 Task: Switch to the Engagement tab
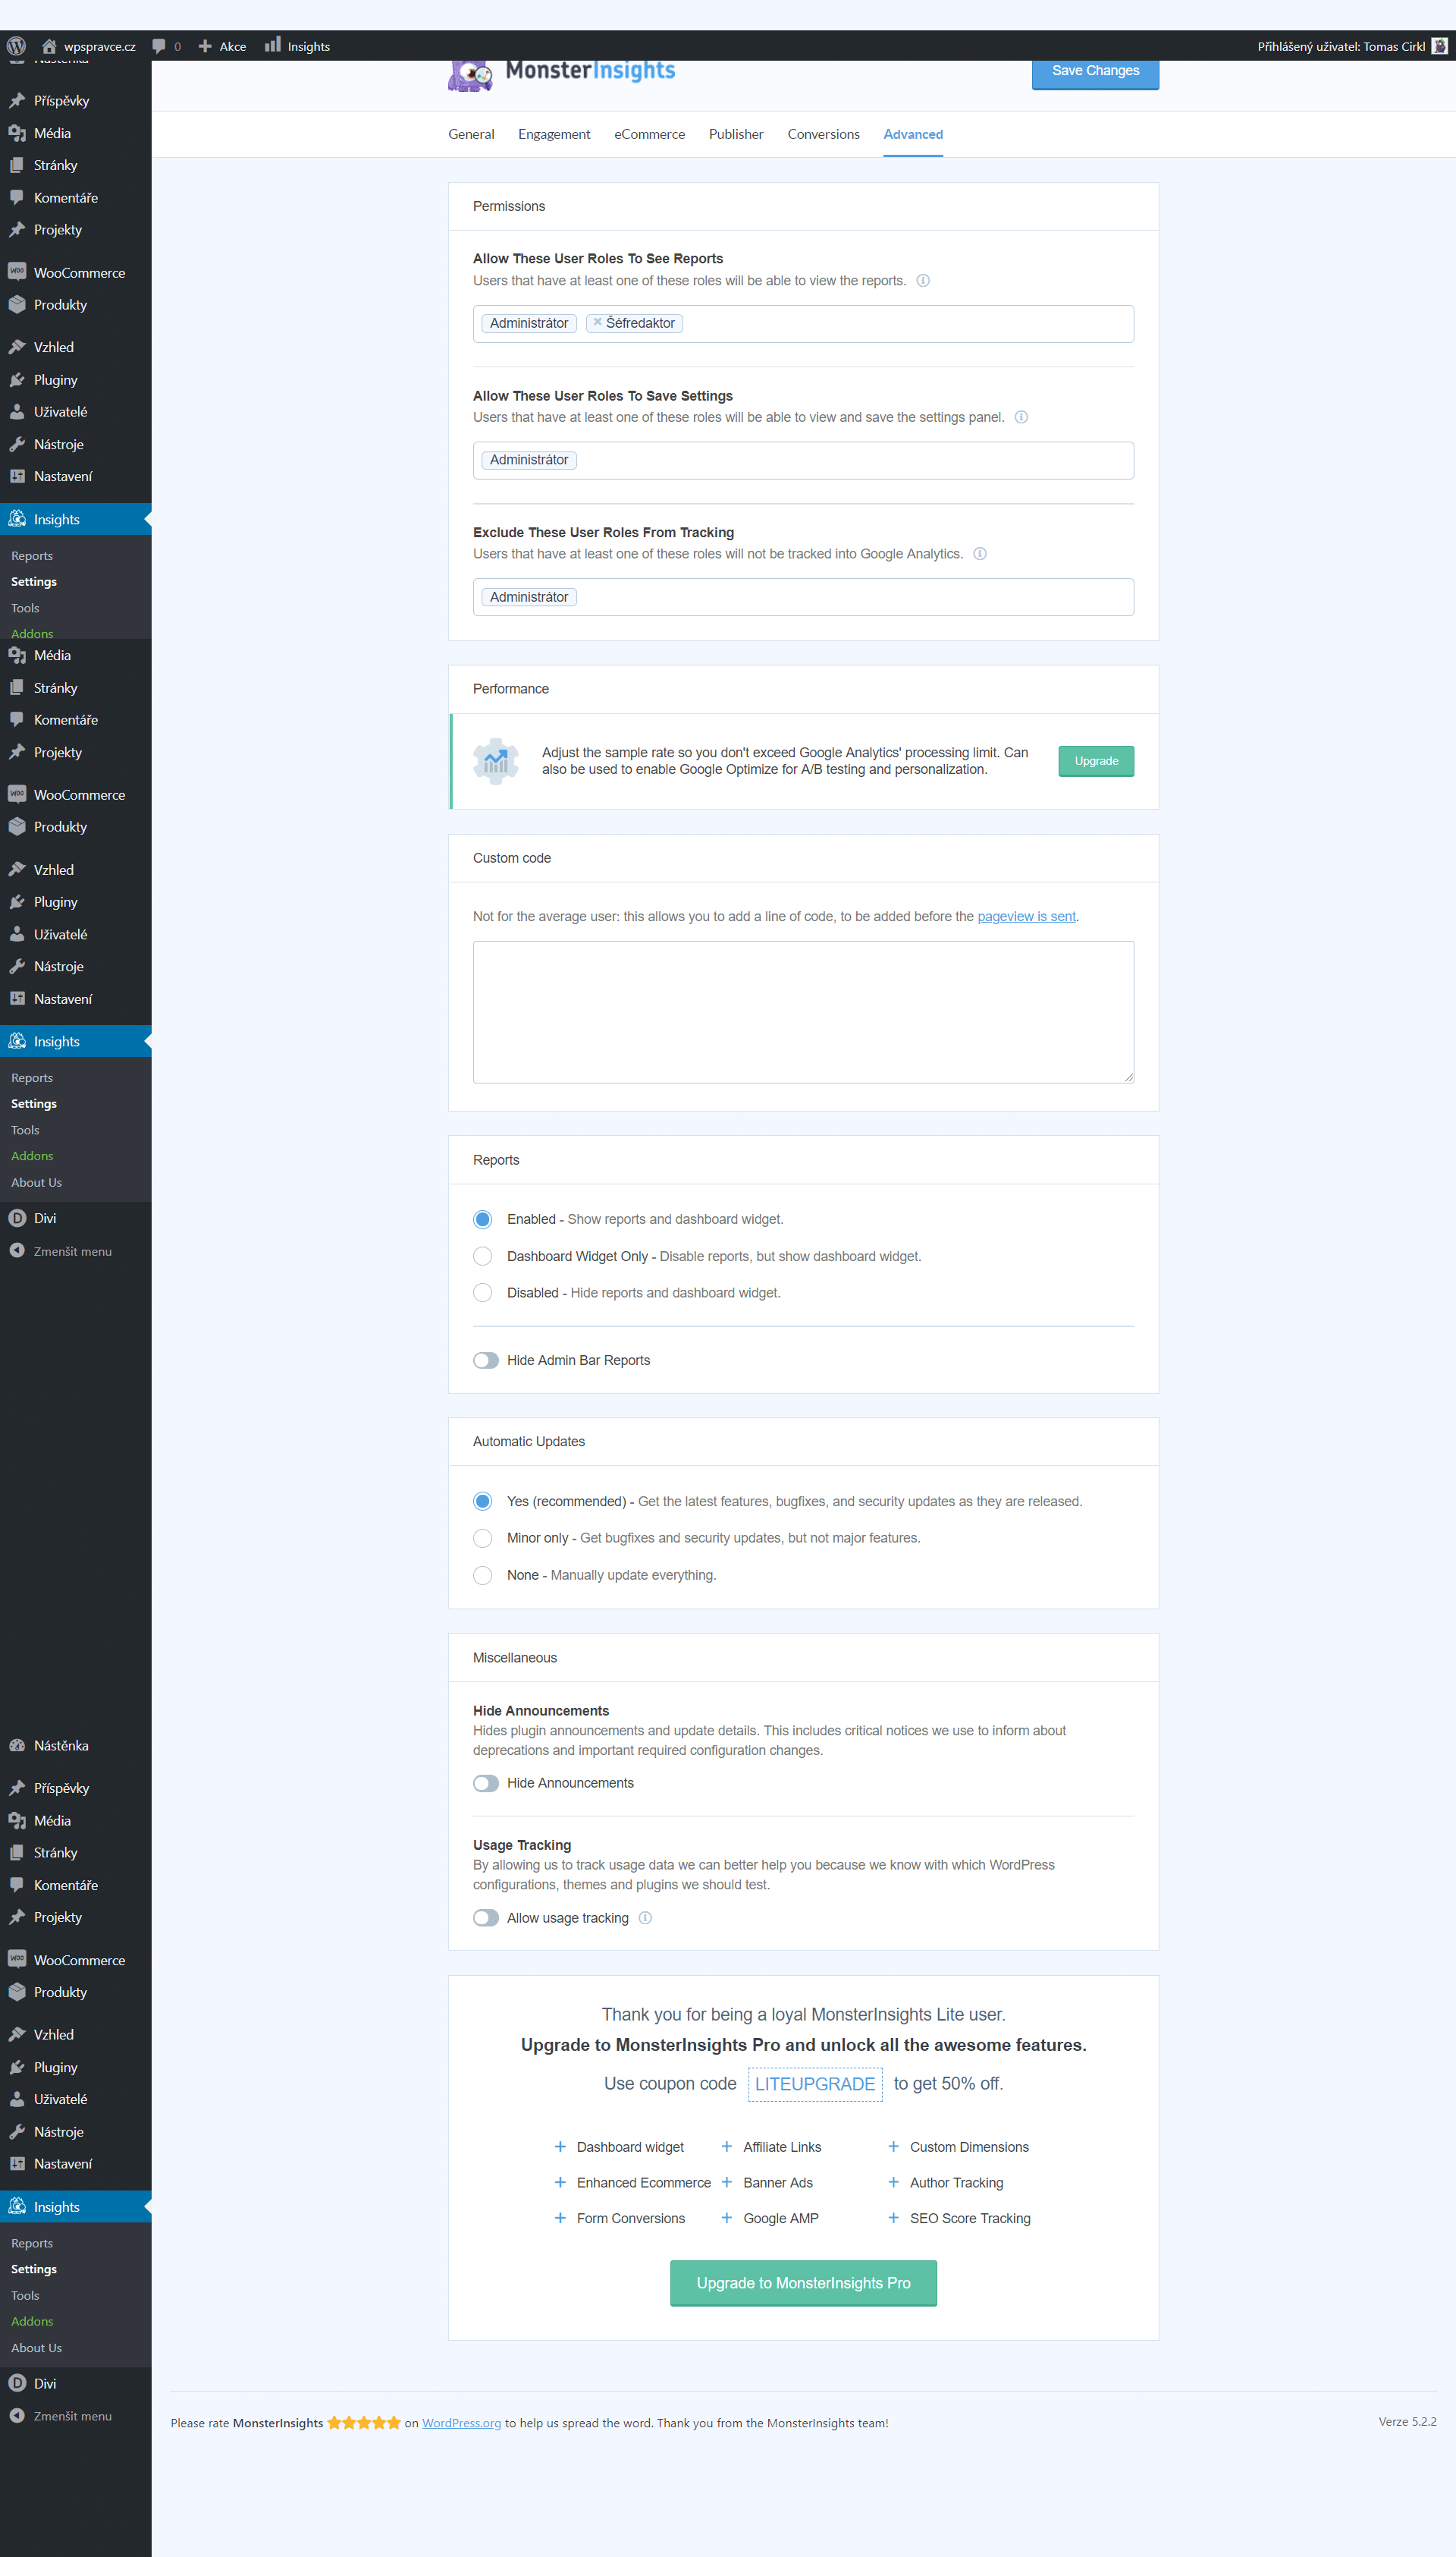pyautogui.click(x=554, y=134)
